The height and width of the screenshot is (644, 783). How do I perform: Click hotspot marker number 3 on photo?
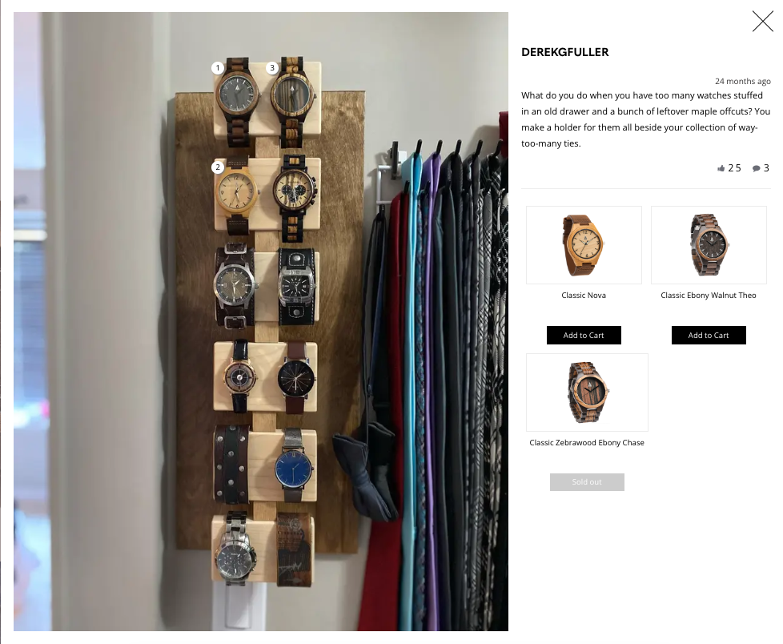pyautogui.click(x=272, y=68)
